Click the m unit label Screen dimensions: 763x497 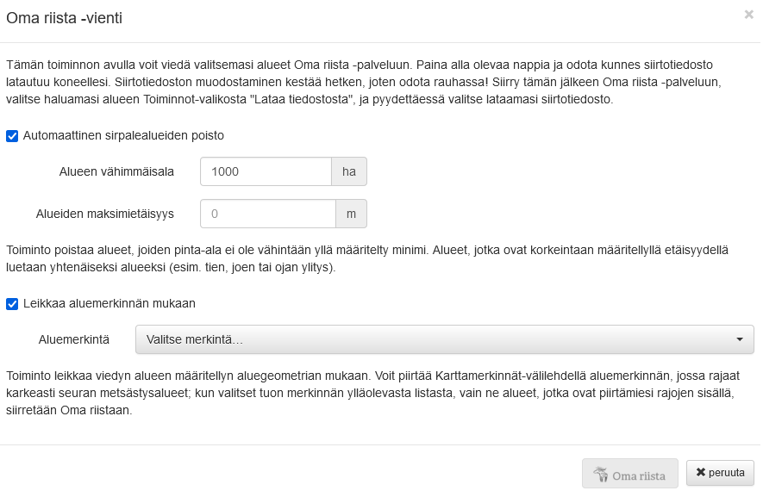coord(352,214)
